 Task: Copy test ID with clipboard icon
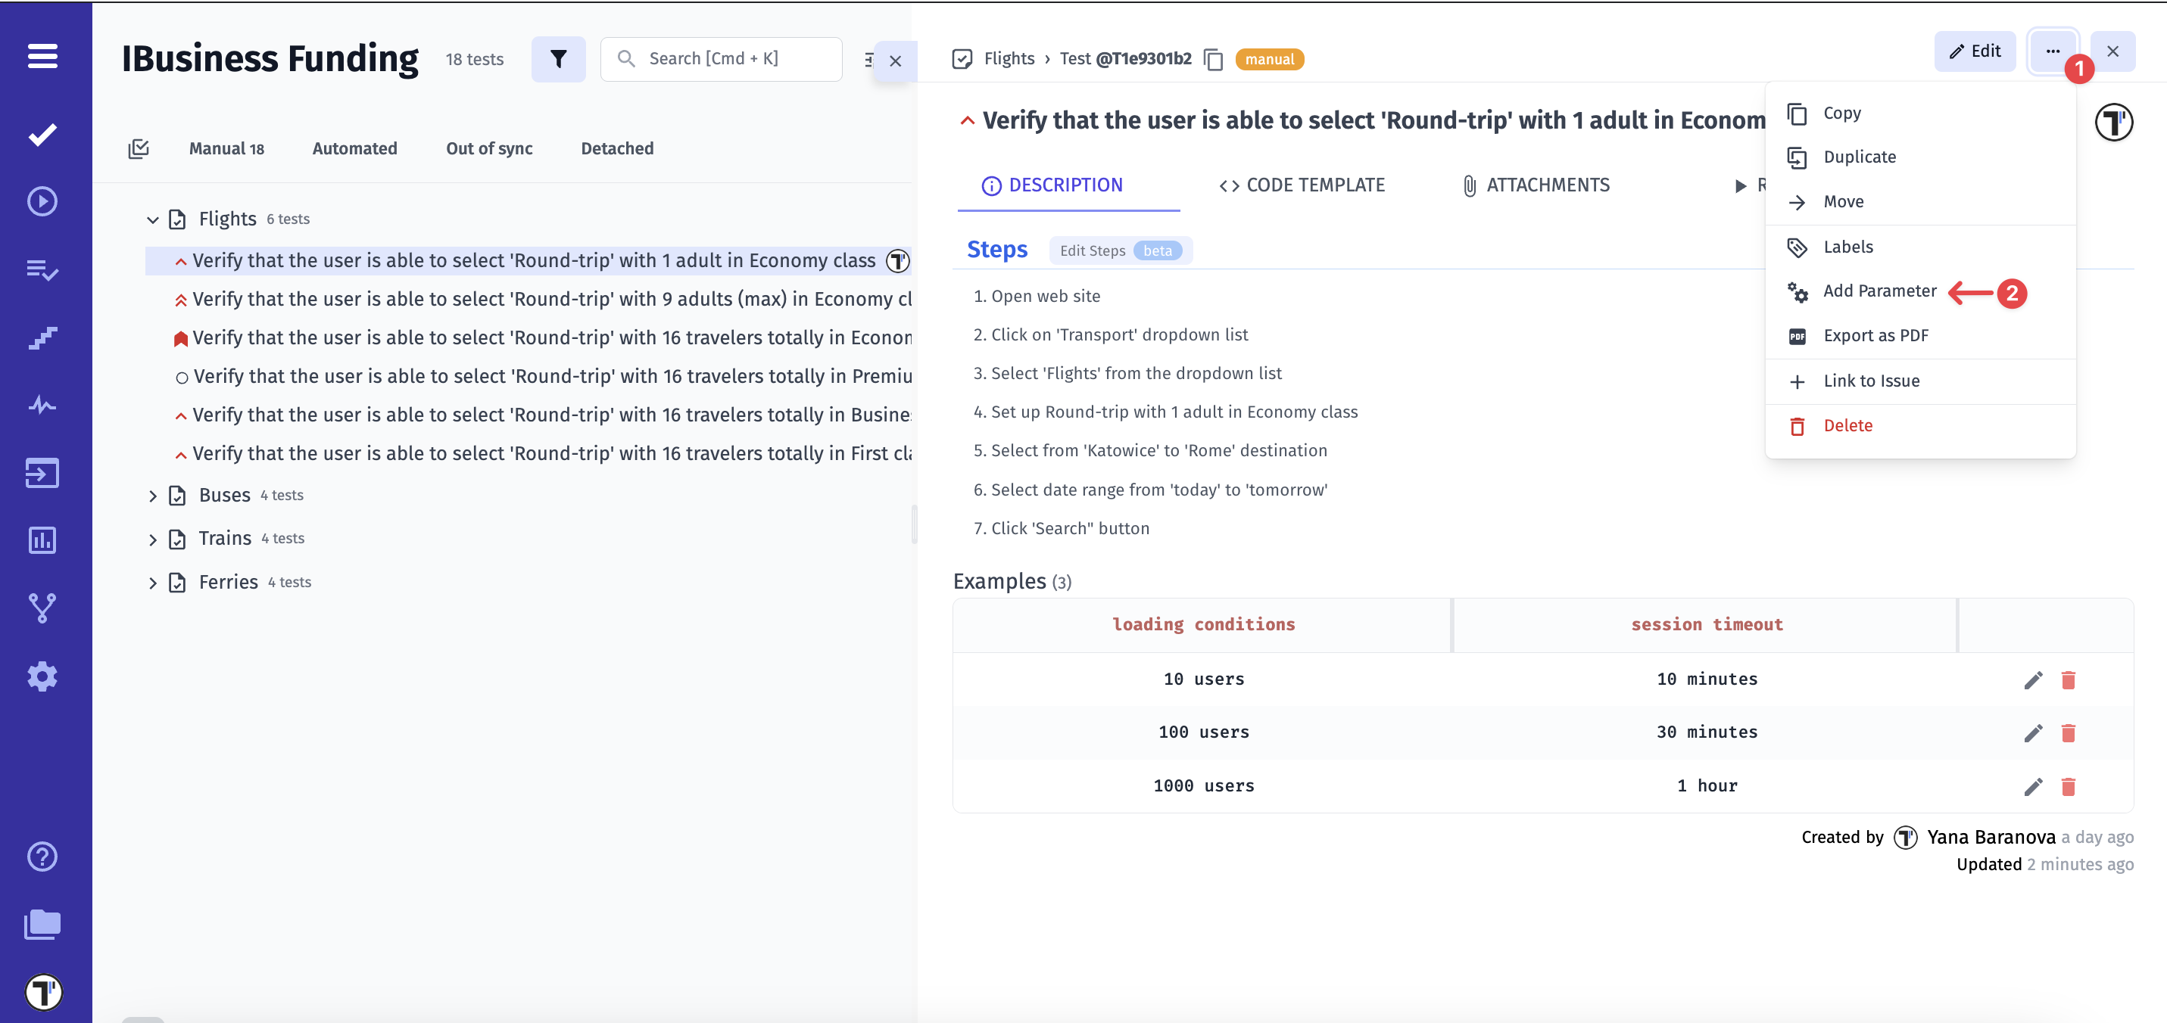pyautogui.click(x=1213, y=60)
